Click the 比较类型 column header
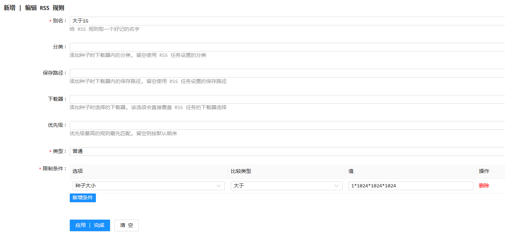Image resolution: width=505 pixels, height=237 pixels. (x=241, y=171)
